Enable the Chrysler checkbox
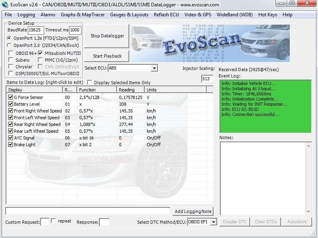The width and height of the screenshot is (318, 238). [11, 66]
